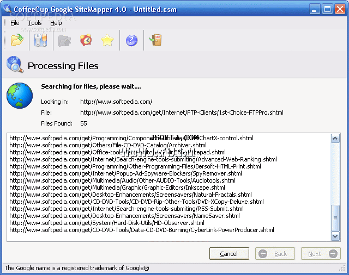The image size is (349, 275).
Task: Click the large blue globe icon
Action: (x=20, y=96)
